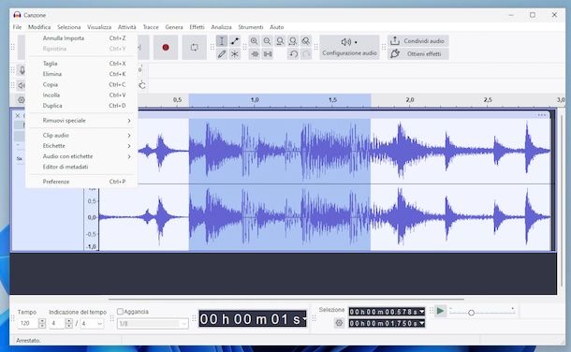The height and width of the screenshot is (352, 571).
Task: Choose Duplica in the Modifica menu
Action: coord(81,106)
